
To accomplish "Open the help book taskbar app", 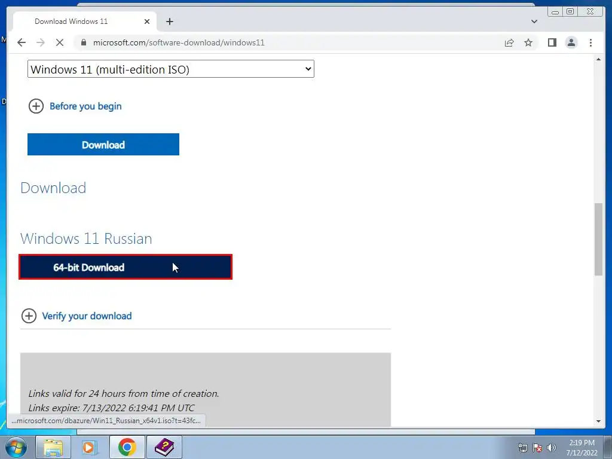I will pos(164,447).
